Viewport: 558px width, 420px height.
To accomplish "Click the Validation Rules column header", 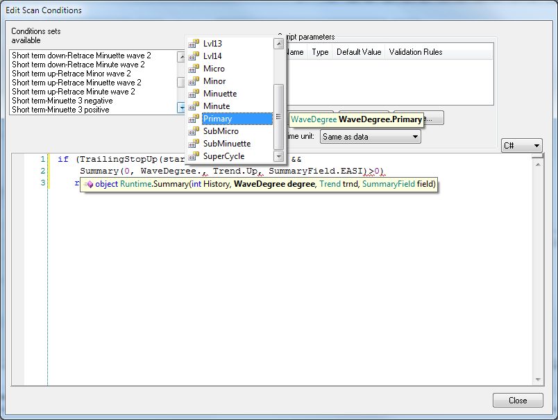I will click(416, 51).
